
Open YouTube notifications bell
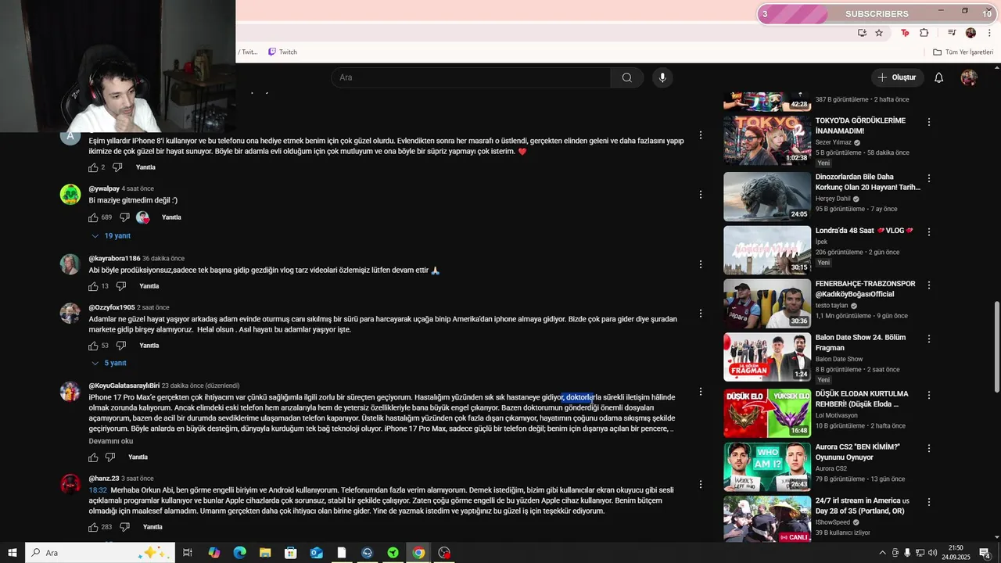click(939, 77)
